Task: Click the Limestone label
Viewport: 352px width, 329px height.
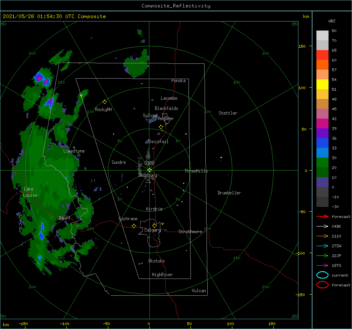Action: point(74,151)
